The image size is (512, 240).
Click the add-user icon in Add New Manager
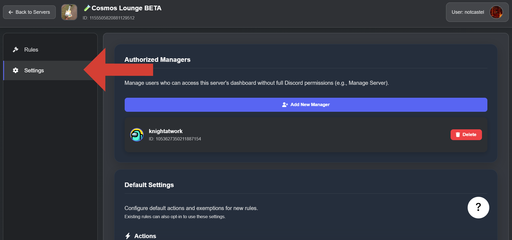285,105
